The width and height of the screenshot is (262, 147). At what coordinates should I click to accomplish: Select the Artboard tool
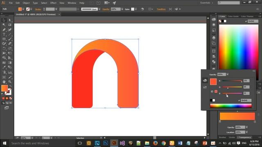4,77
